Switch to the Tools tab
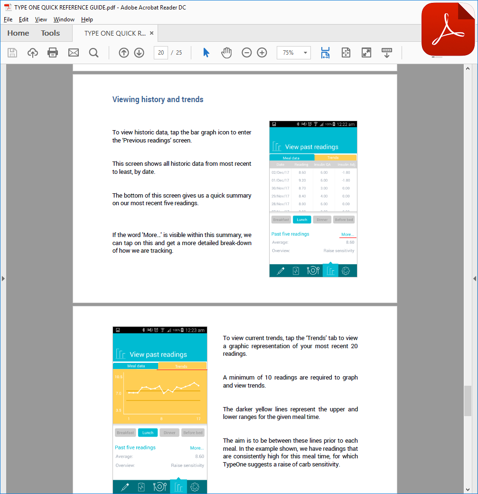478x494 pixels. (50, 33)
